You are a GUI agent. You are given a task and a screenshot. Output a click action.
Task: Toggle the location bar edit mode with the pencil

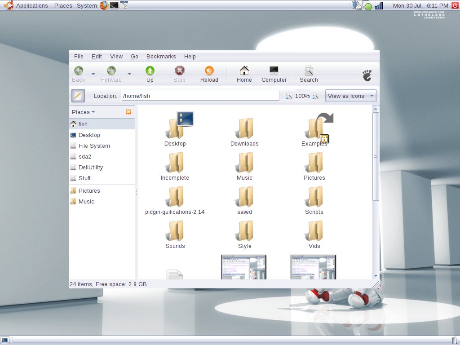pyautogui.click(x=78, y=96)
